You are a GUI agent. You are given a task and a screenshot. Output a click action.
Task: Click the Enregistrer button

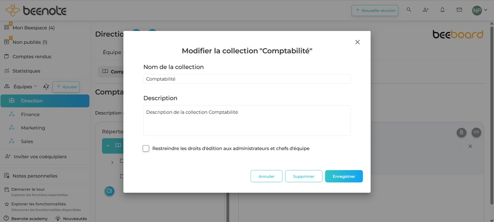pyautogui.click(x=344, y=176)
